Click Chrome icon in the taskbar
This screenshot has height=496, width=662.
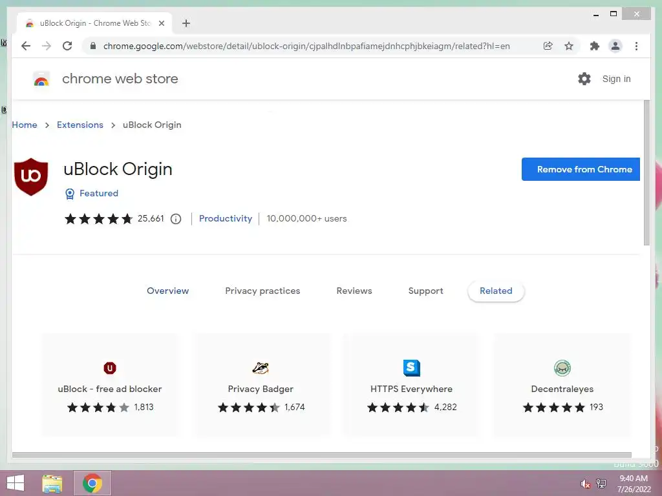tap(92, 483)
